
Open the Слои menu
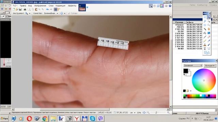pos(51,6)
